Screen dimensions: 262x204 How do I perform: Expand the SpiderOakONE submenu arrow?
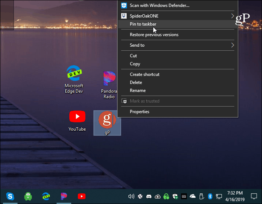click(x=232, y=16)
